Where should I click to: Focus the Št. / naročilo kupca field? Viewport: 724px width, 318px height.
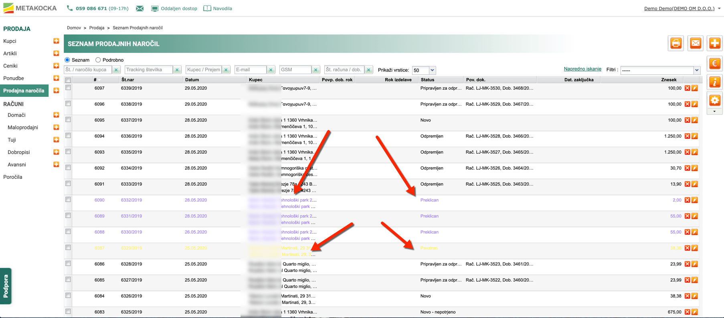pos(88,70)
